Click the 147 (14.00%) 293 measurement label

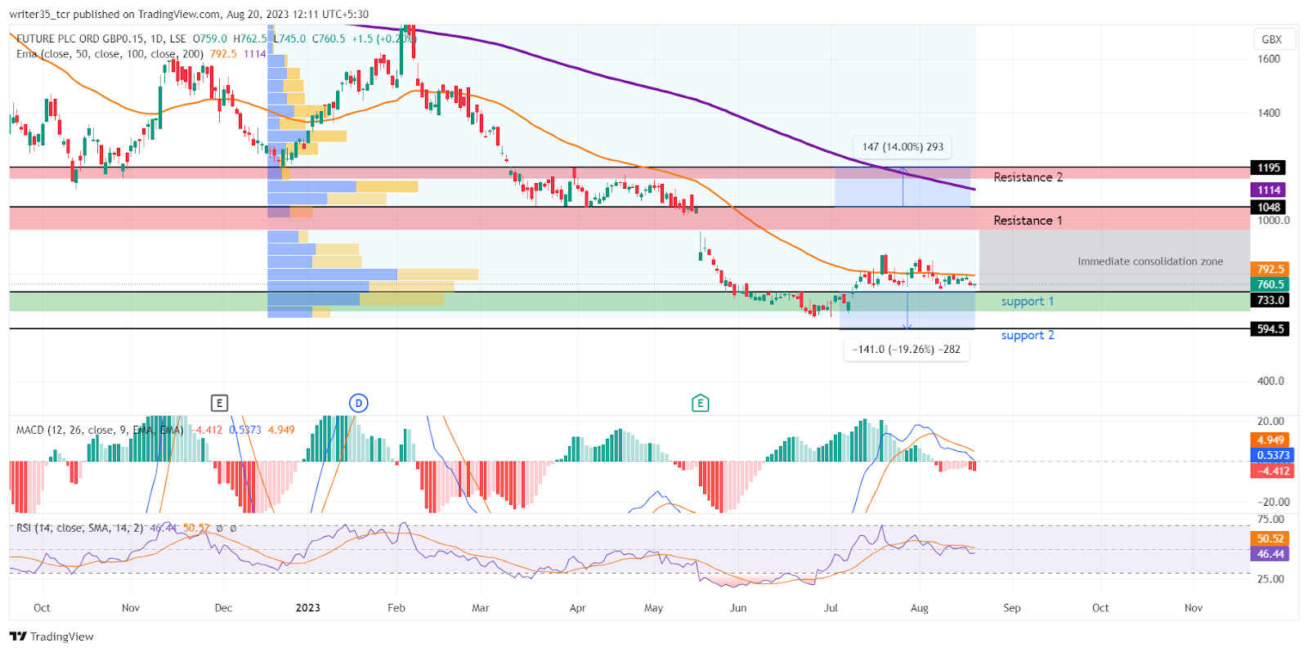point(903,147)
